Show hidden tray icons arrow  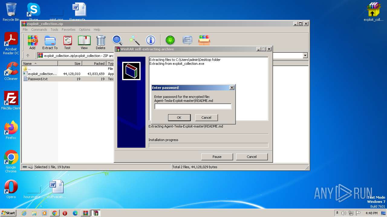(x=337, y=213)
